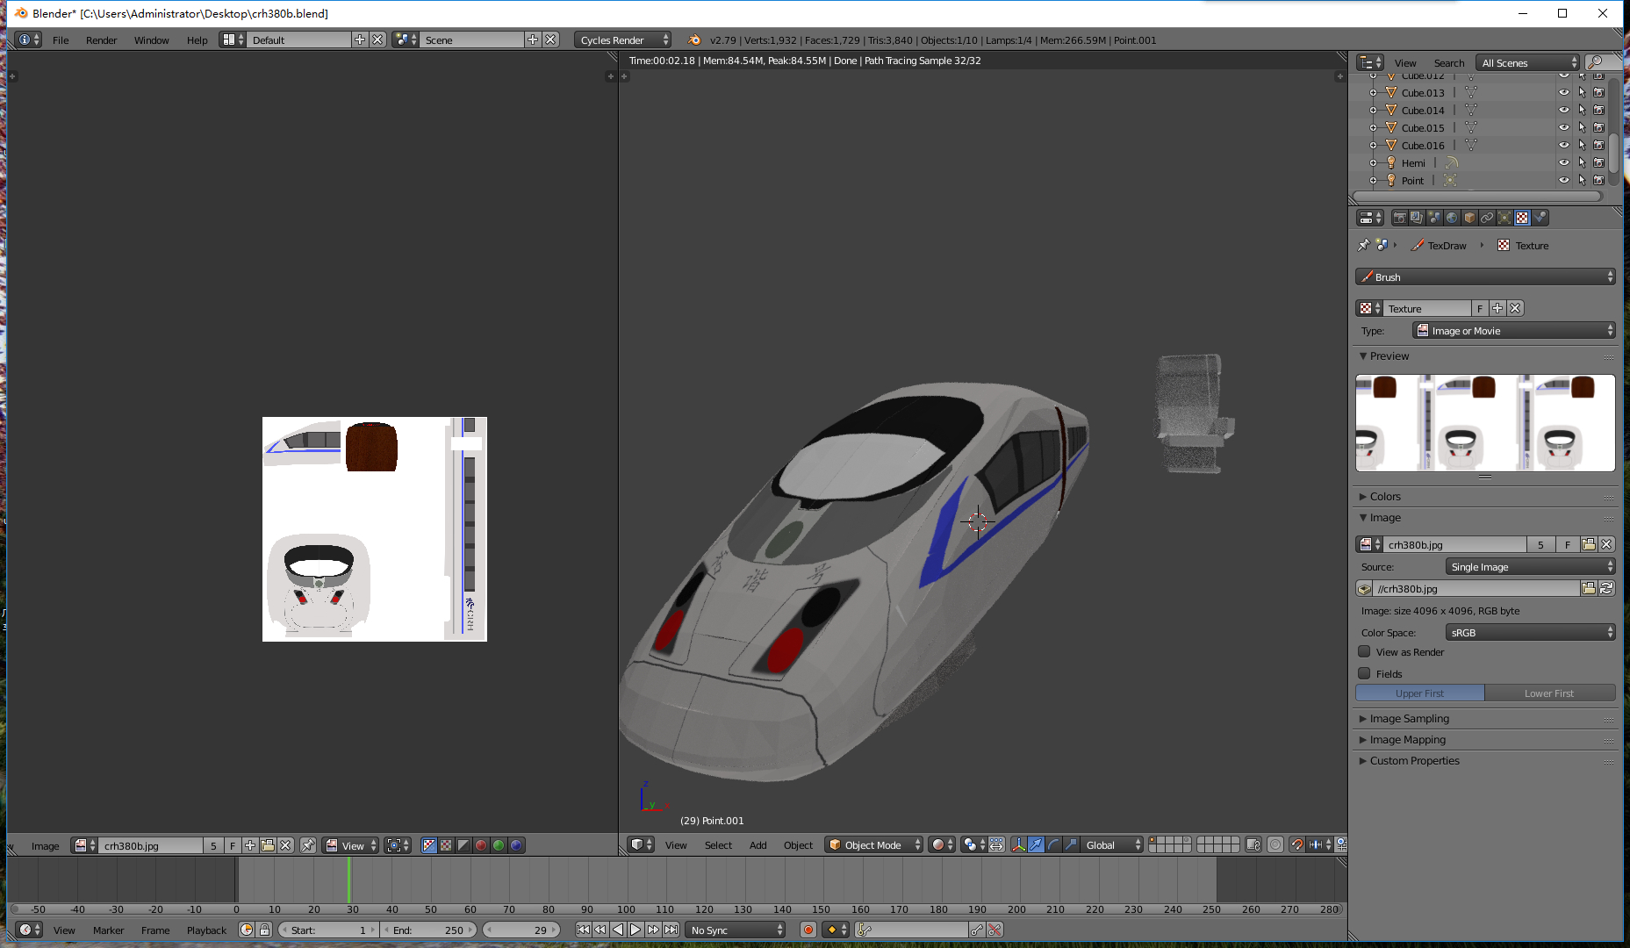Enable the View as Render checkbox
Screen dimensions: 1630x948
click(1364, 651)
